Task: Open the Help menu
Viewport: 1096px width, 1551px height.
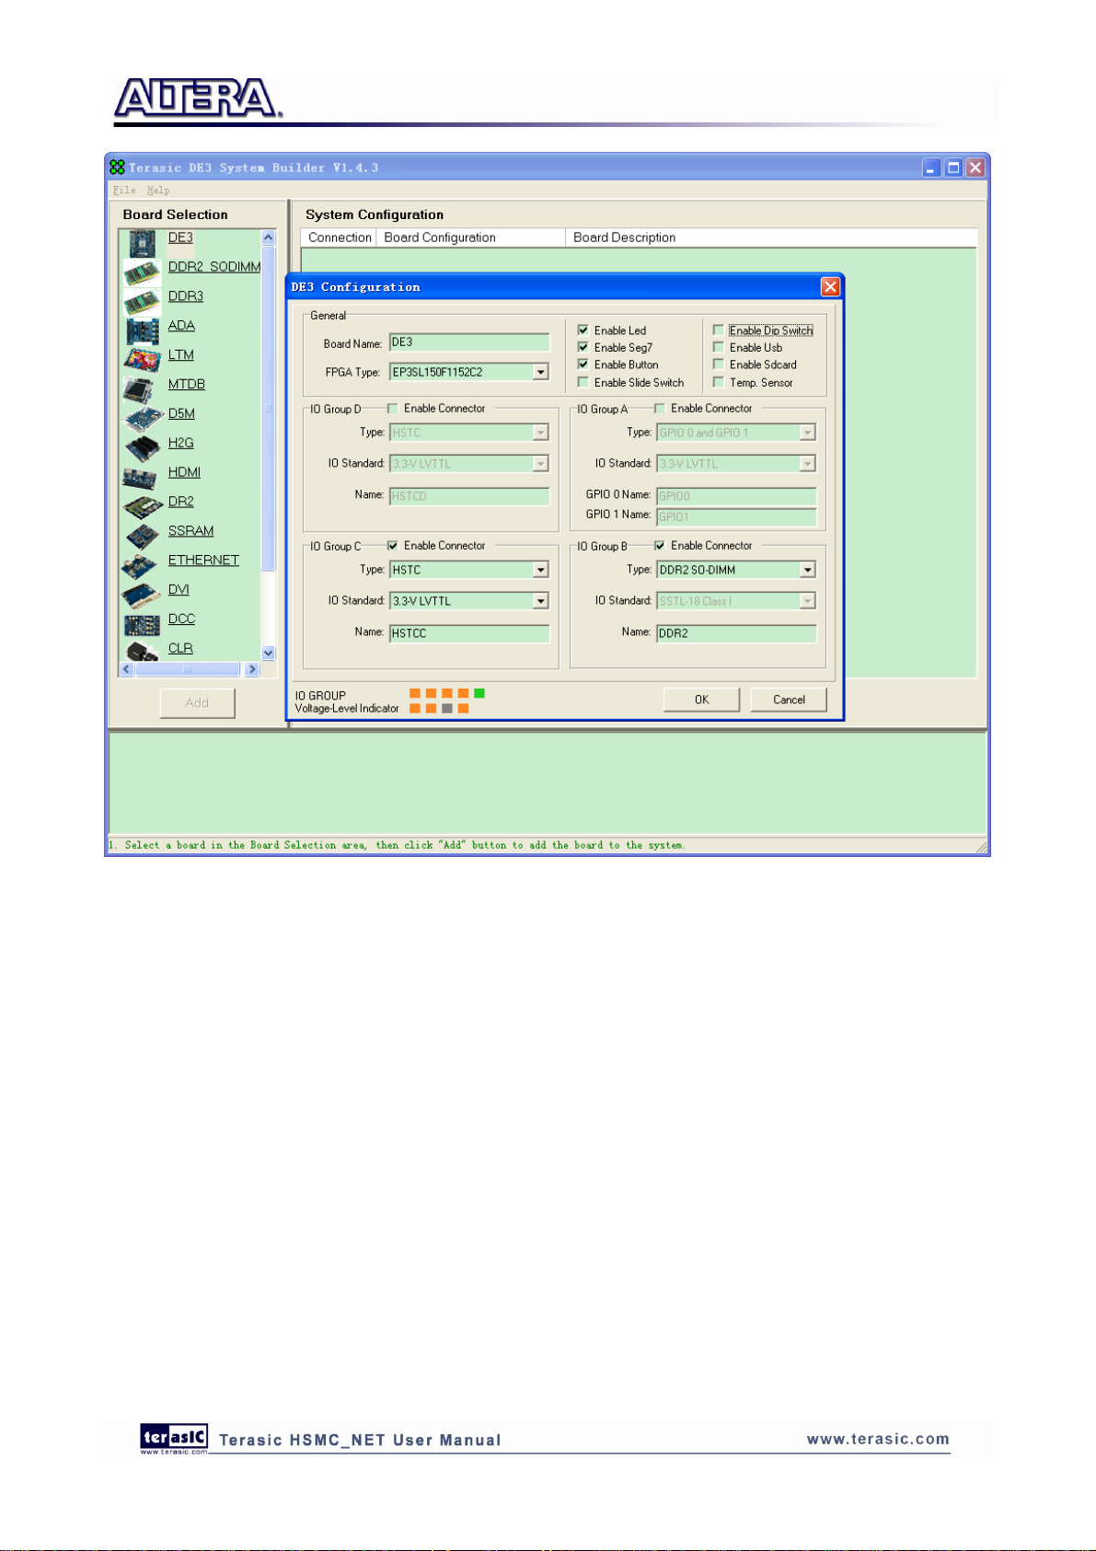Action: click(x=158, y=190)
